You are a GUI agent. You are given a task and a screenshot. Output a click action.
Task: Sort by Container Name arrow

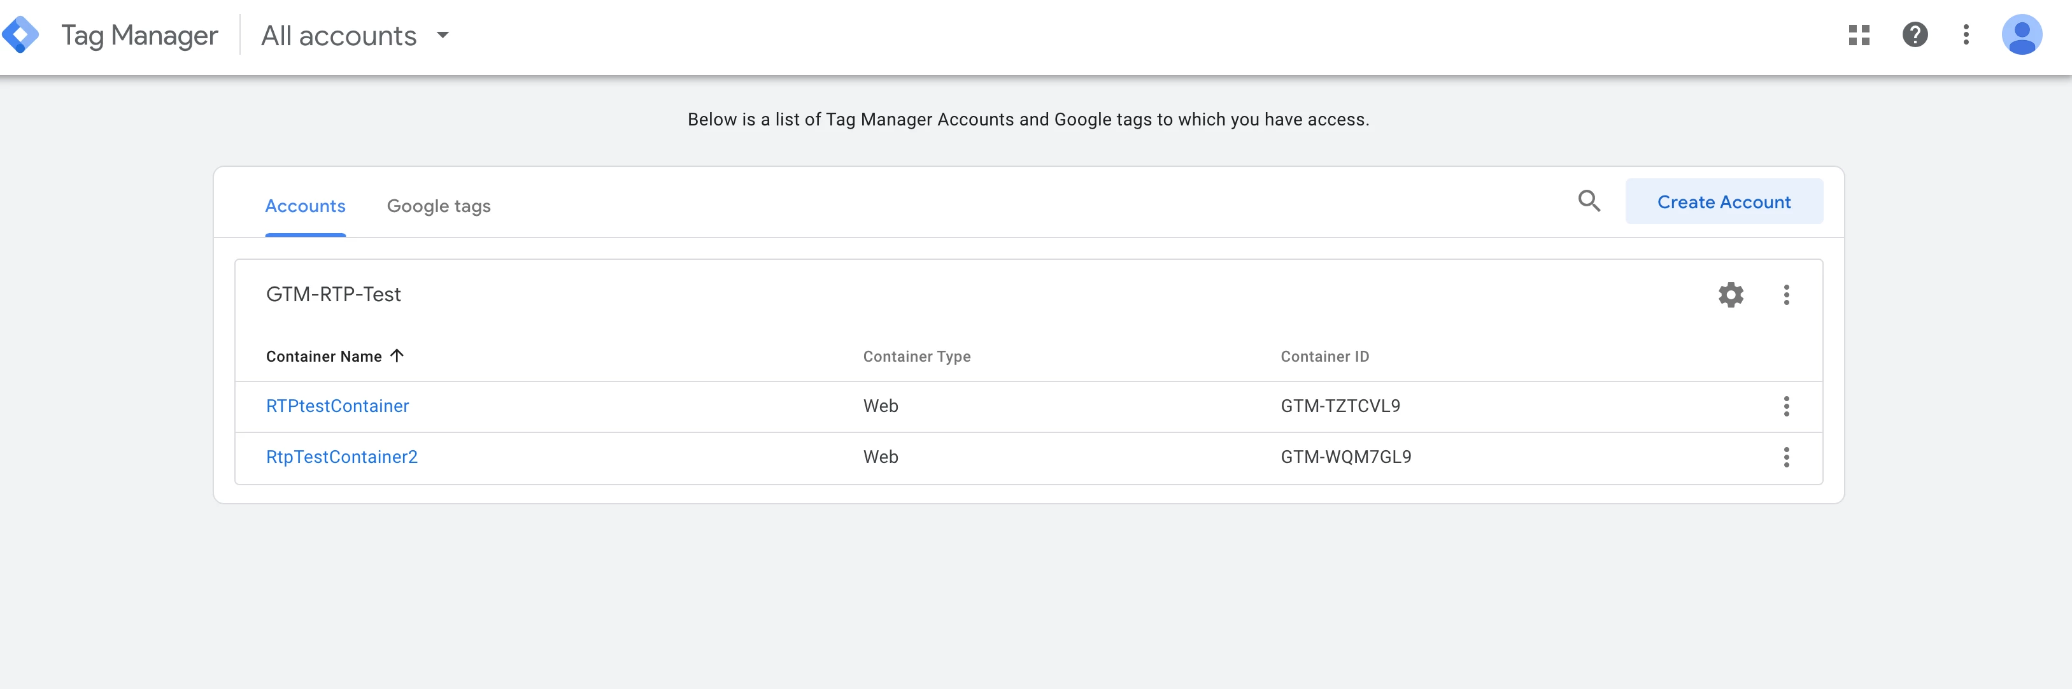397,355
